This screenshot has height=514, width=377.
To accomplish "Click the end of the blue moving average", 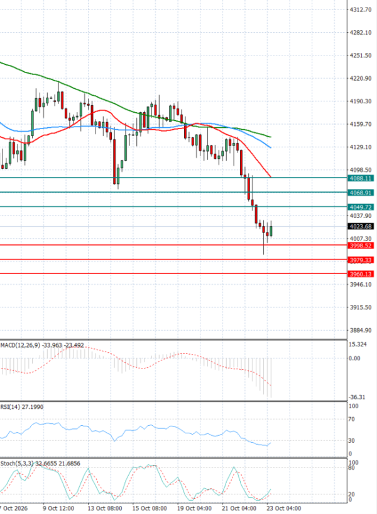I will coord(270,147).
